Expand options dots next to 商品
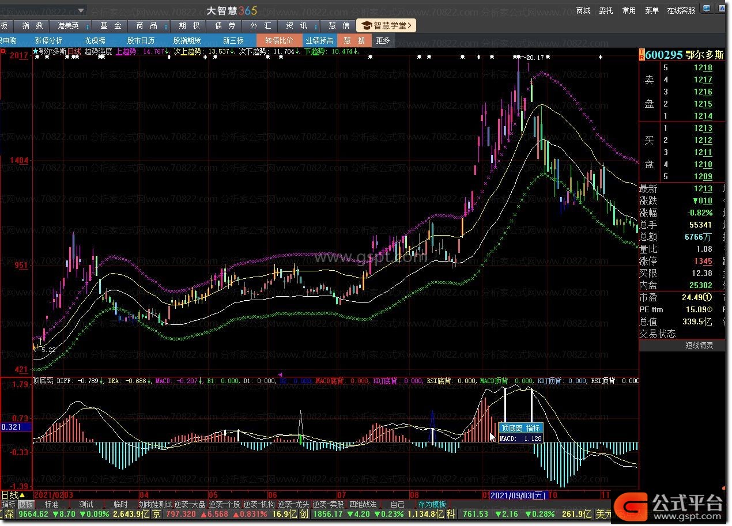This screenshot has height=526, width=732. (165, 26)
